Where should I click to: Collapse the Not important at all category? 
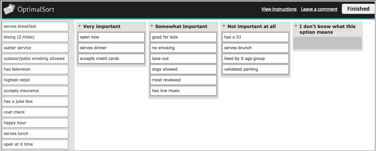coord(224,26)
